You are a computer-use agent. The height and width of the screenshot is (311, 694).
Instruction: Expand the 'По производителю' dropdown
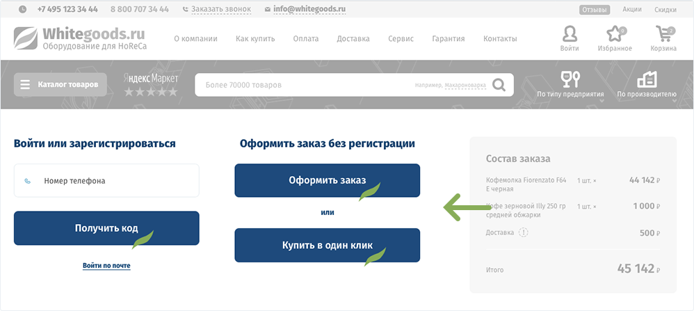(646, 85)
